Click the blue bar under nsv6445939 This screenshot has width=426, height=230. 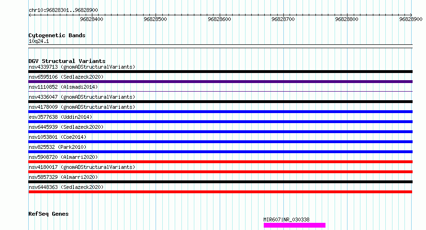(x=220, y=132)
